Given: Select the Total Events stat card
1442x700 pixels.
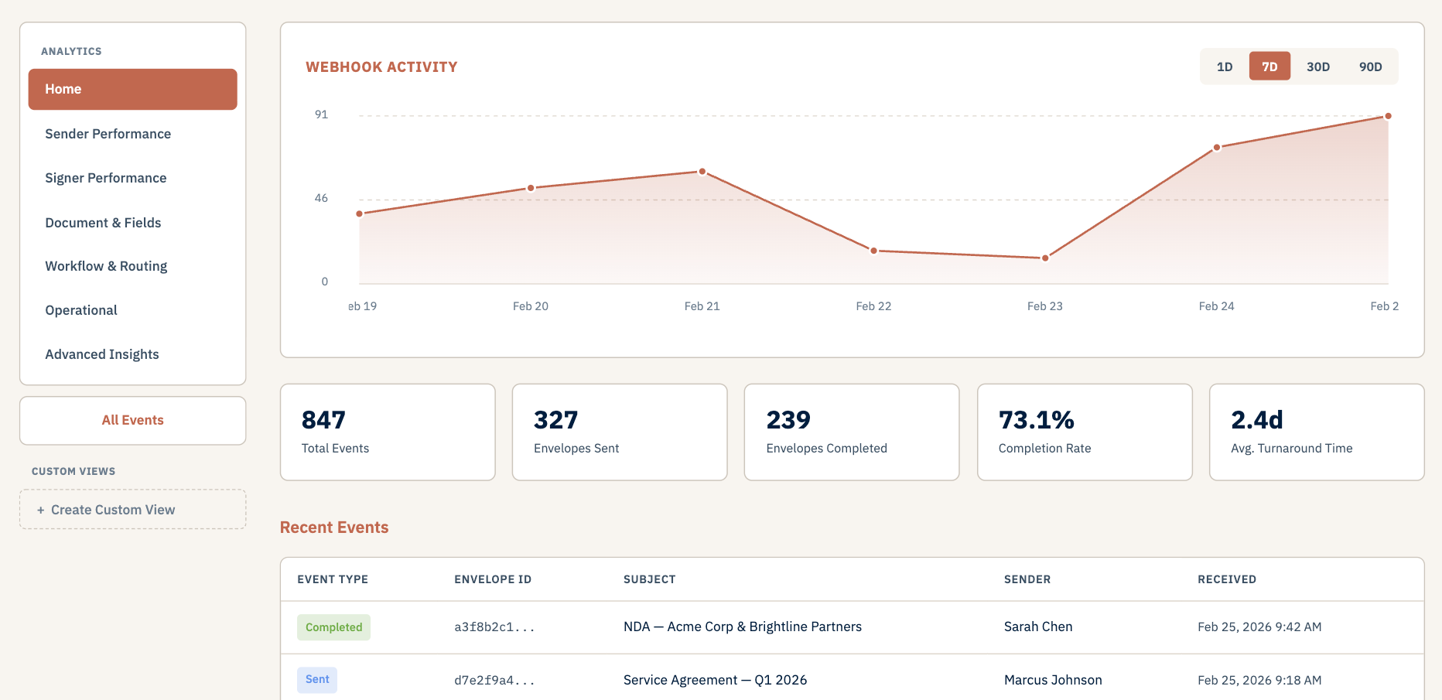Looking at the screenshot, I should click(387, 432).
